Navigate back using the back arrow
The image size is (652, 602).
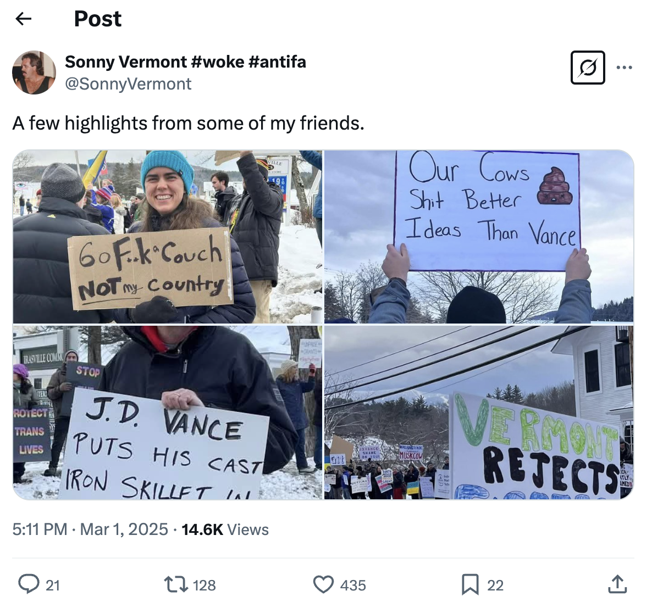point(23,19)
